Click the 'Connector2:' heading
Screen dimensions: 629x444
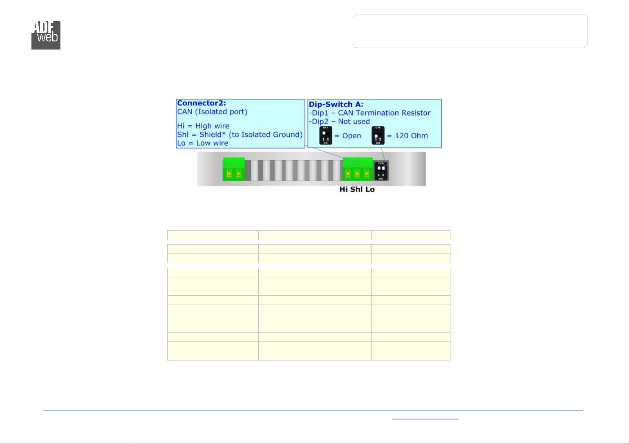pos(202,103)
